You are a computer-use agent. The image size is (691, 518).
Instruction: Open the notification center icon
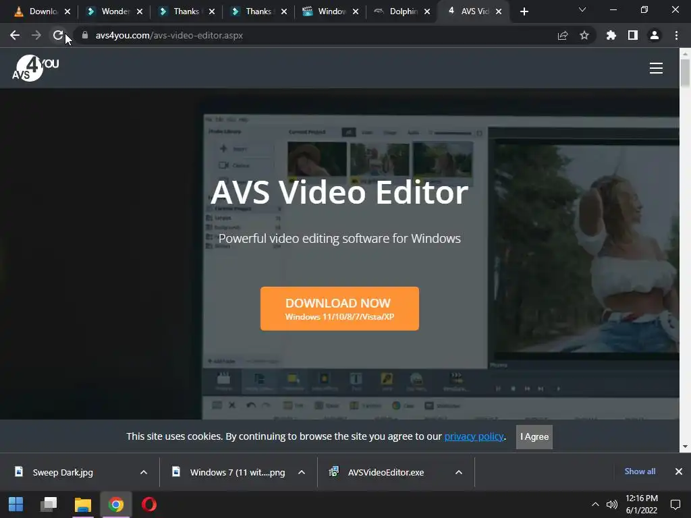pos(675,505)
